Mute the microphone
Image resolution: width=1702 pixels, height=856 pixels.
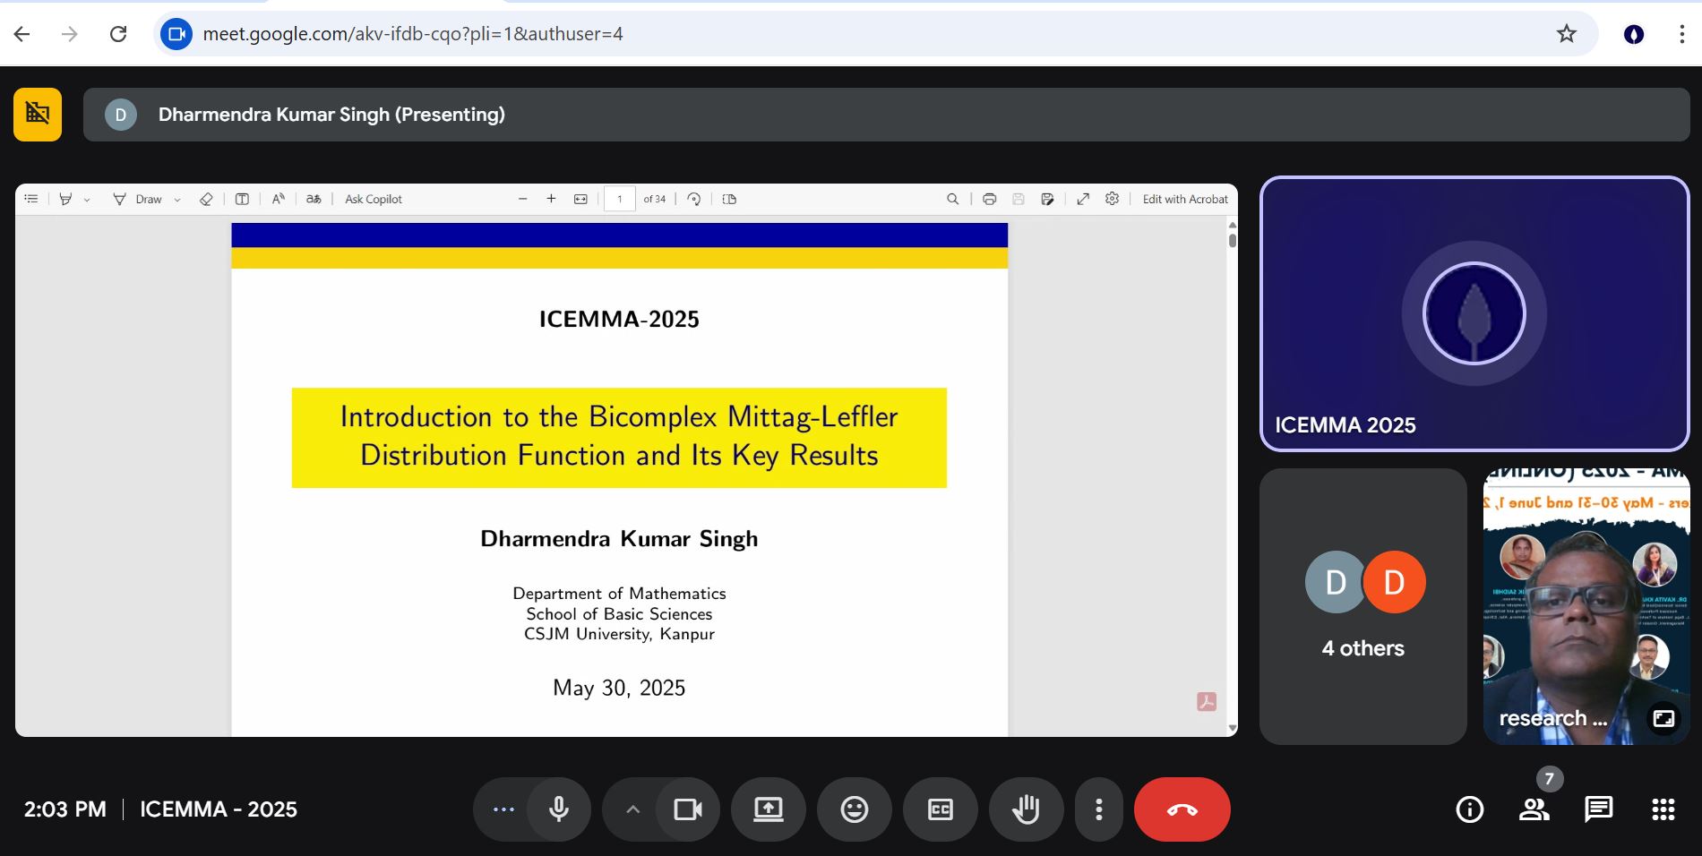point(558,809)
